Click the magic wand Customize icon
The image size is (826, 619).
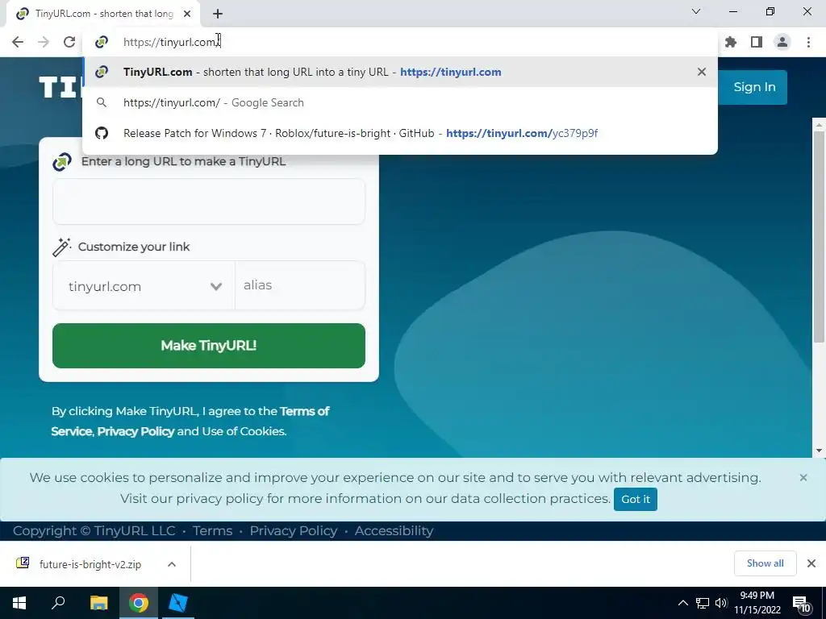pyautogui.click(x=61, y=247)
